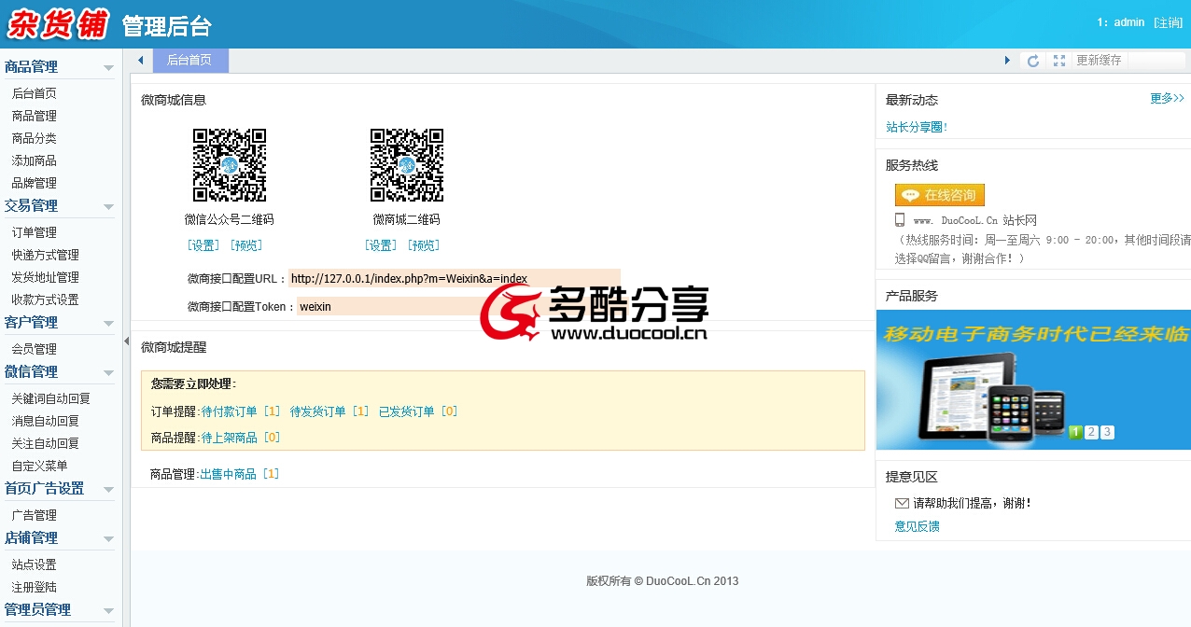Open the 出售中商品 link
Screen dimensions: 1191x627
click(x=229, y=474)
